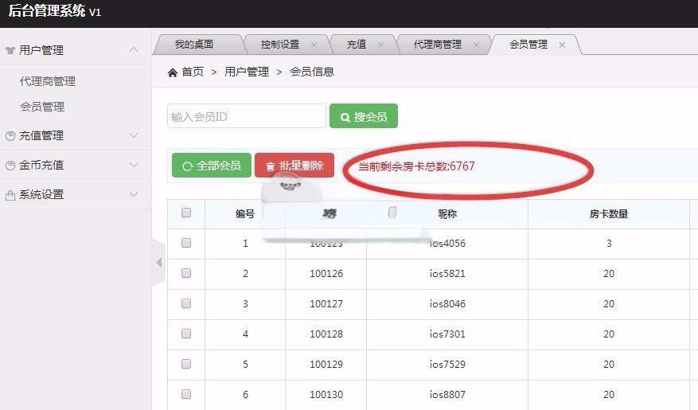Collapse the 用户管理 menu section
Screen dimensions: 698x410
(134, 49)
